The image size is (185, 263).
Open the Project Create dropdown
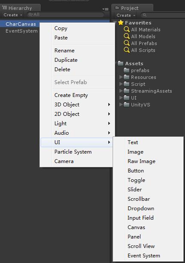coord(126,15)
